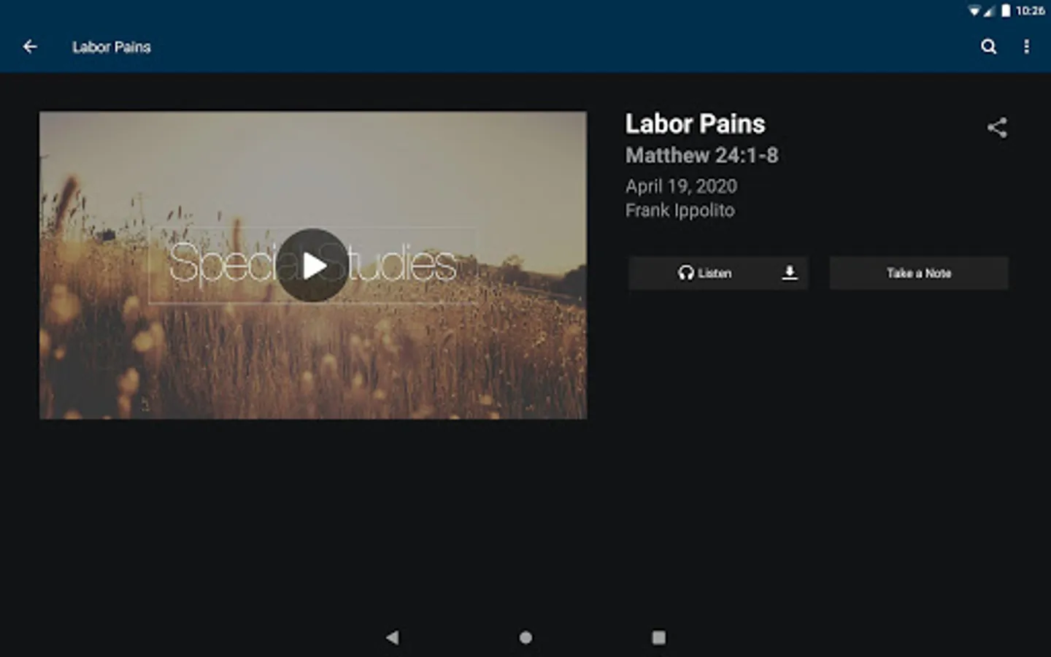Tap the large Labor Pains sermon heading
This screenshot has width=1051, height=657.
(x=695, y=123)
